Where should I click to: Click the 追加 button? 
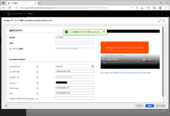(150, 106)
